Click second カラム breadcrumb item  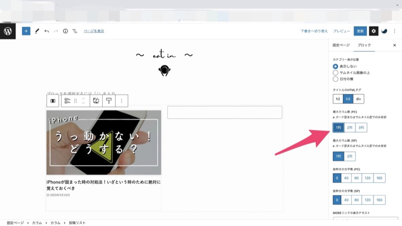click(55, 223)
